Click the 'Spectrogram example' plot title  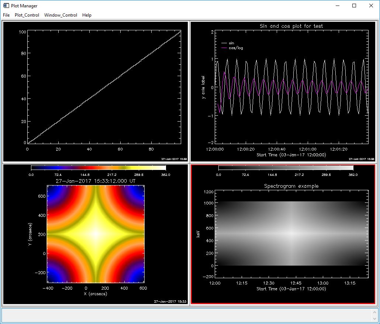(x=291, y=186)
